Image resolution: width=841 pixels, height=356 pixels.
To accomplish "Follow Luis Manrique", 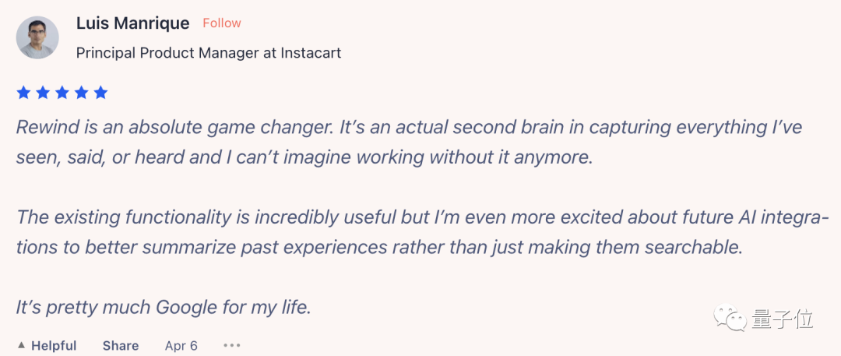I will (x=222, y=23).
